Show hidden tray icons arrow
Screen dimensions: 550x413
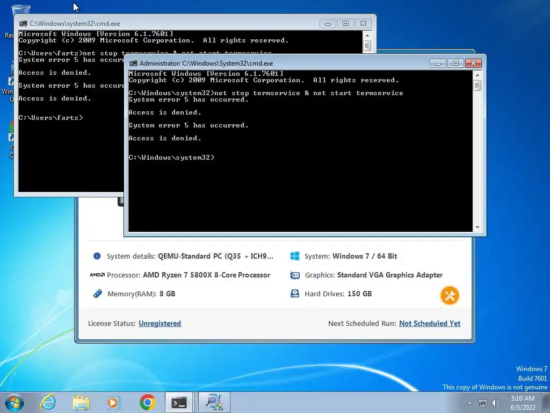tap(469, 403)
